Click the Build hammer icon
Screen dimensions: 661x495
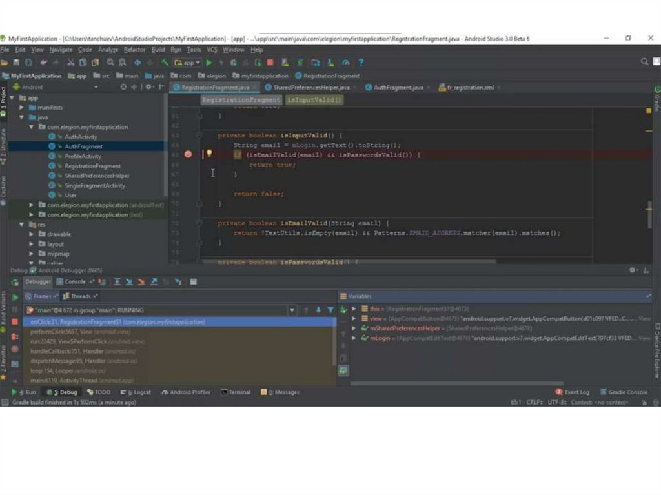(165, 63)
